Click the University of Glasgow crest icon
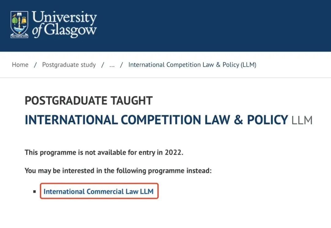The image size is (331, 228). click(20, 25)
